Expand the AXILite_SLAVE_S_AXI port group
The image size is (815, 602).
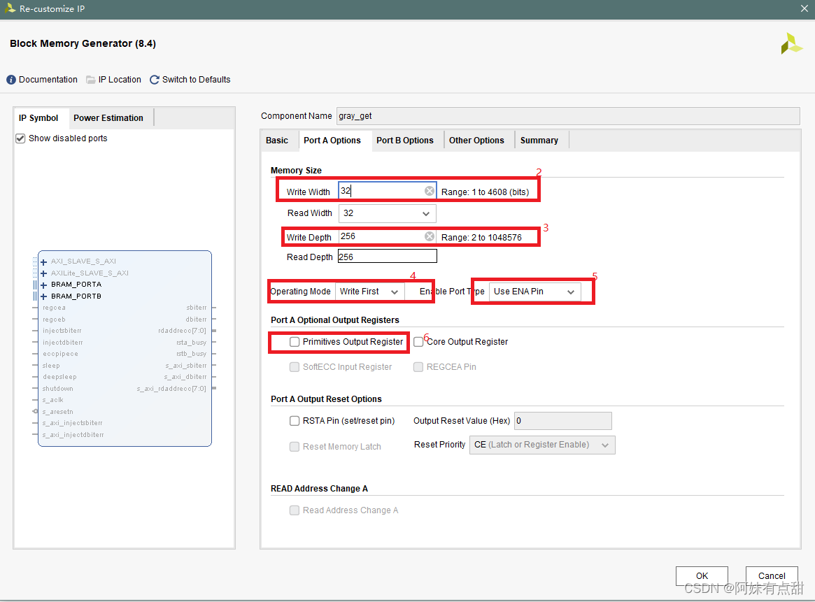pos(43,273)
